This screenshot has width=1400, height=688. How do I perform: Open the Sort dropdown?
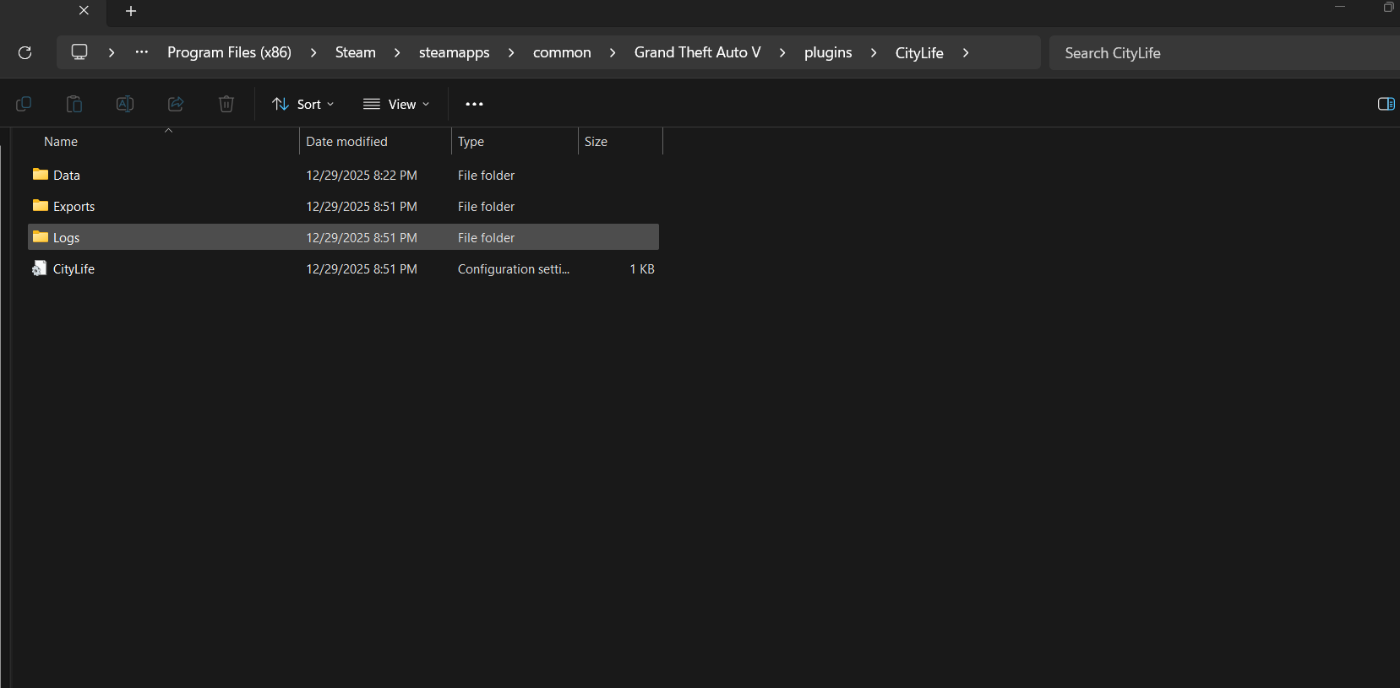coord(303,104)
